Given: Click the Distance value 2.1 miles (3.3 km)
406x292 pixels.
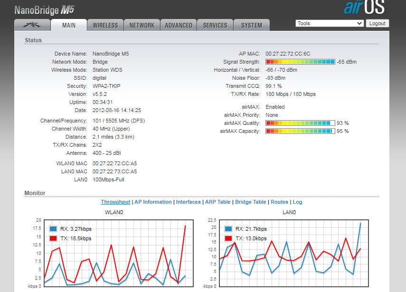Looking at the screenshot, I should click(x=113, y=137).
